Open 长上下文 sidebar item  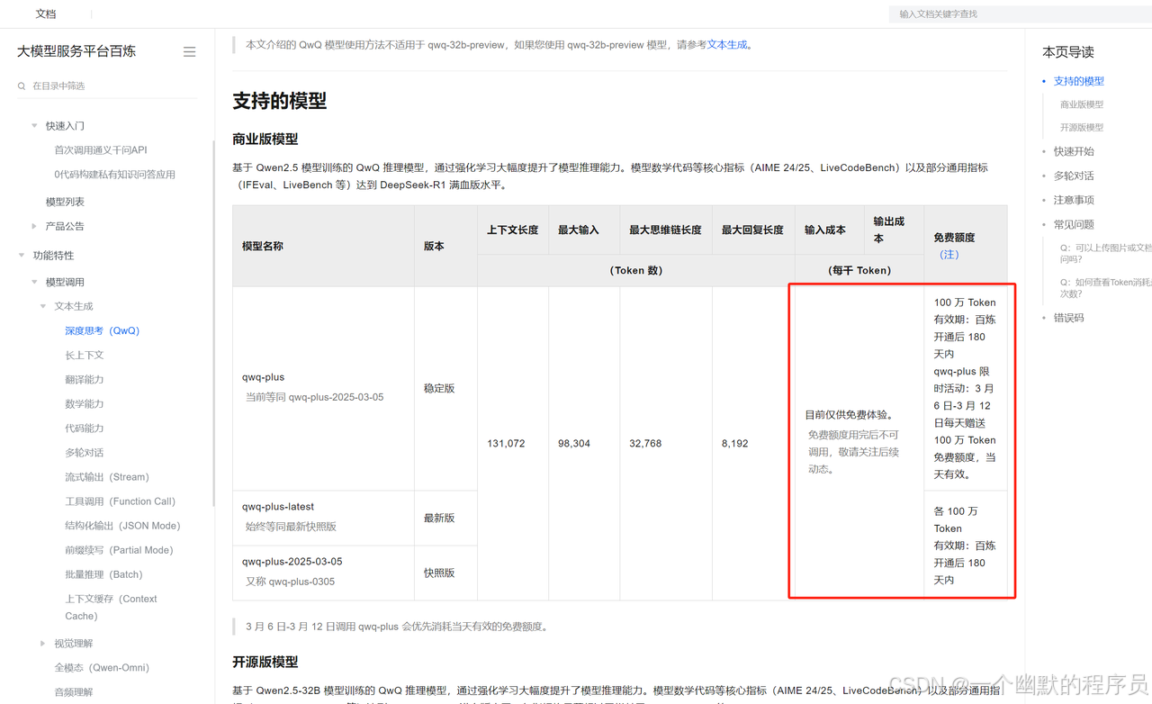pos(85,356)
